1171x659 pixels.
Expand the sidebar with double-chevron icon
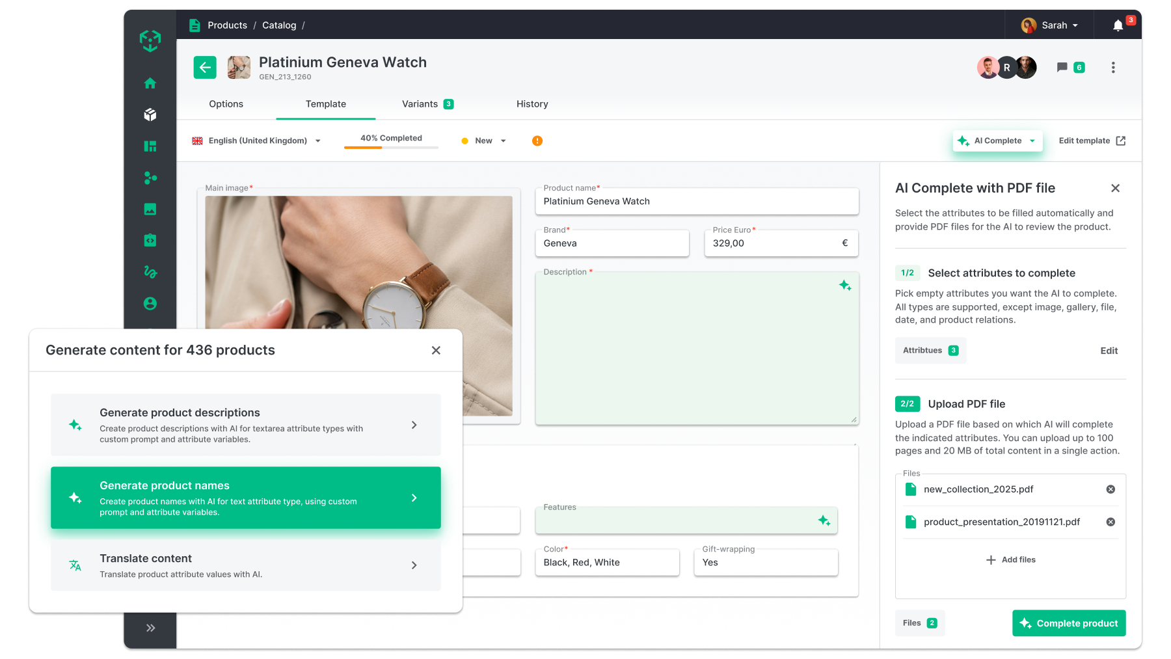click(150, 628)
